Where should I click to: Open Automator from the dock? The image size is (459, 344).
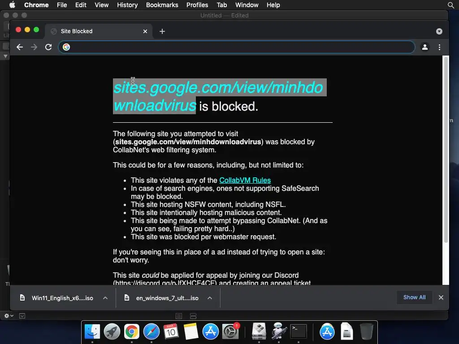[278, 331]
